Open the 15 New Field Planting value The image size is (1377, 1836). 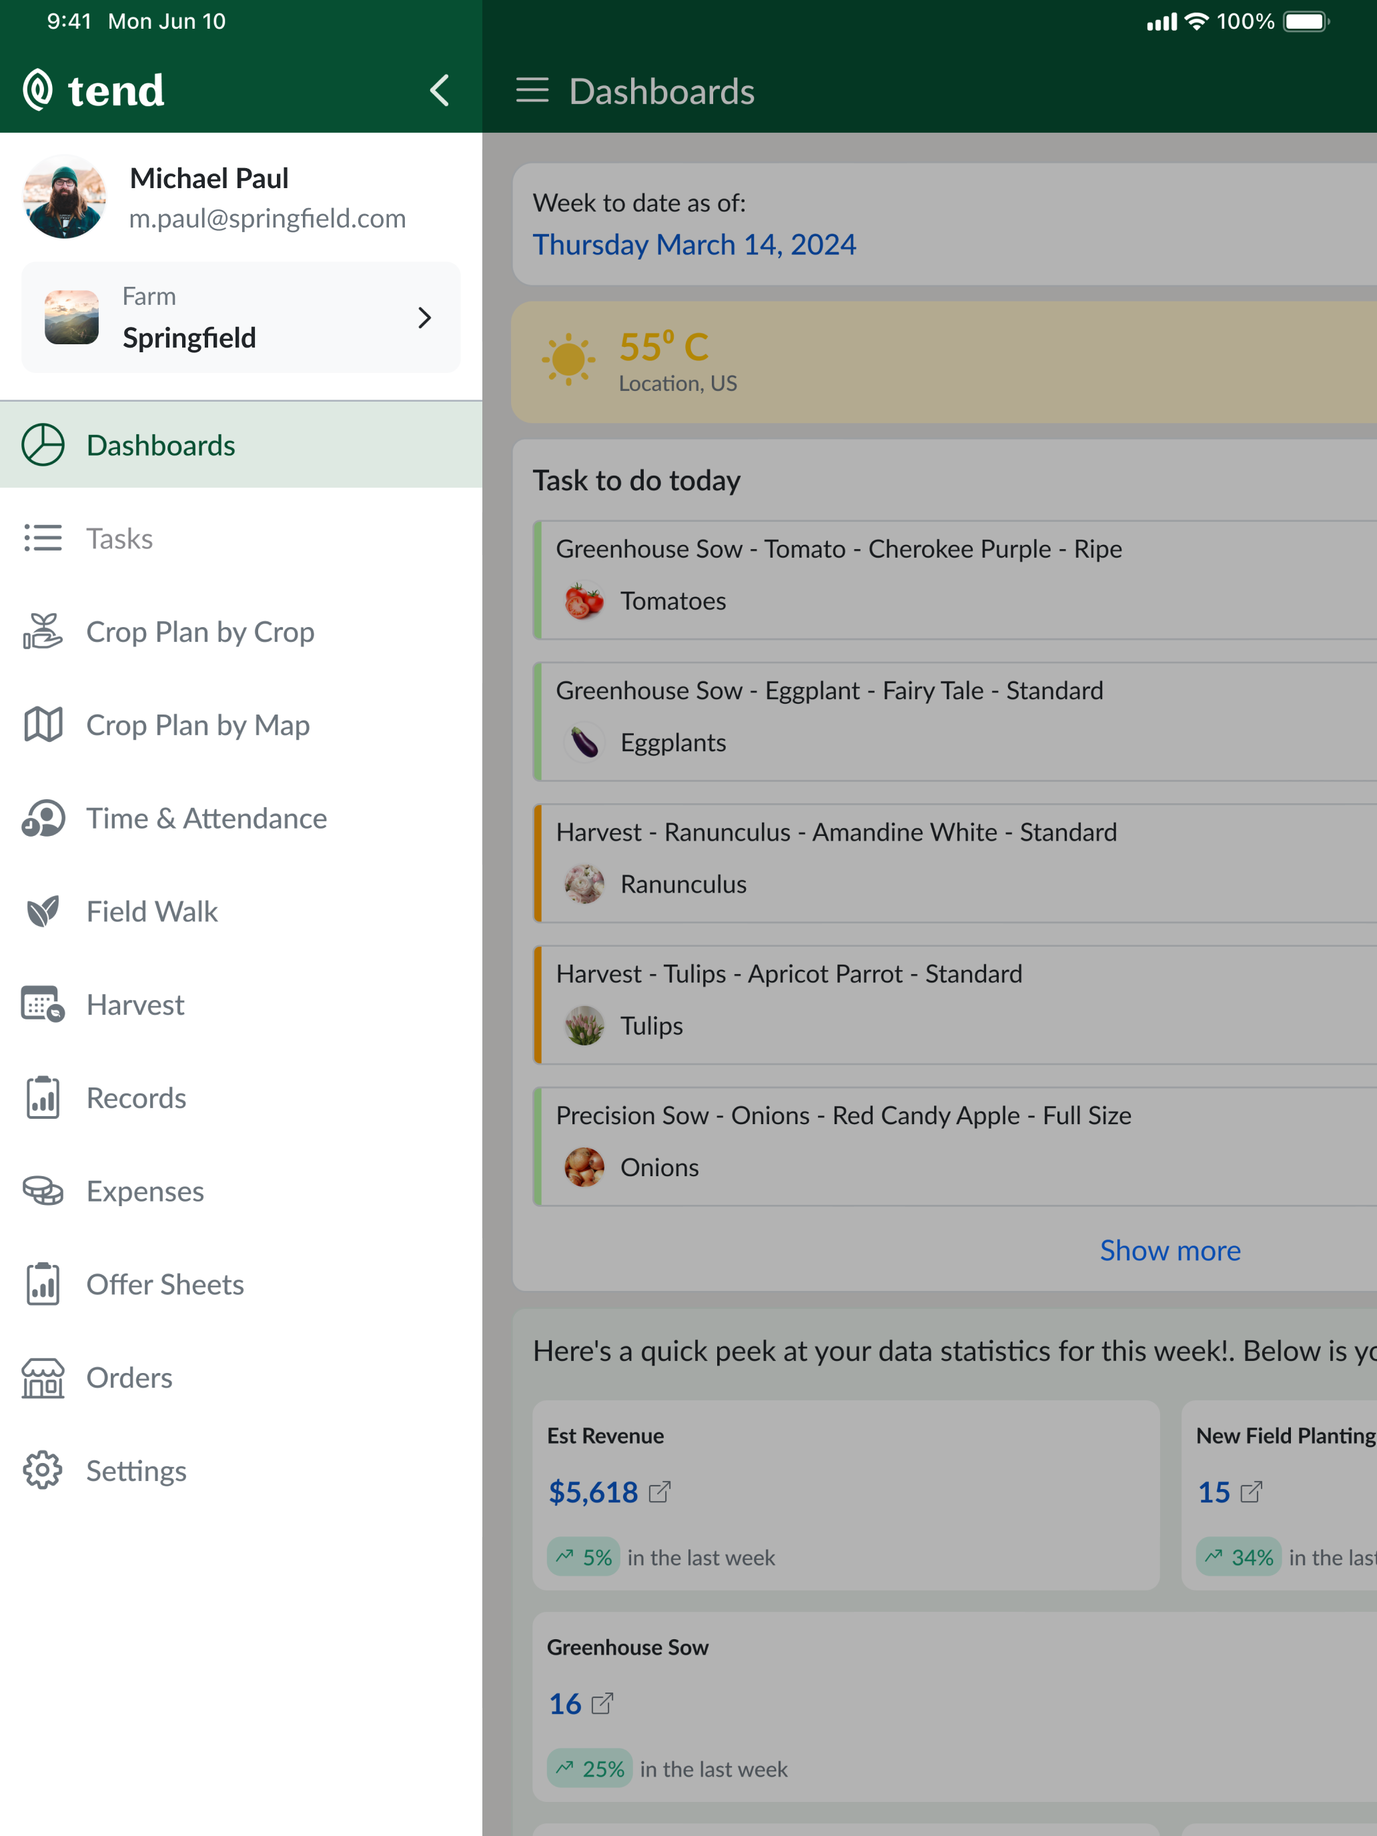[x=1214, y=1492]
